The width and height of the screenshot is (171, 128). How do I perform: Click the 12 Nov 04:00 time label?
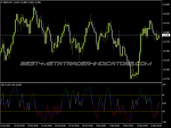coord(156,125)
